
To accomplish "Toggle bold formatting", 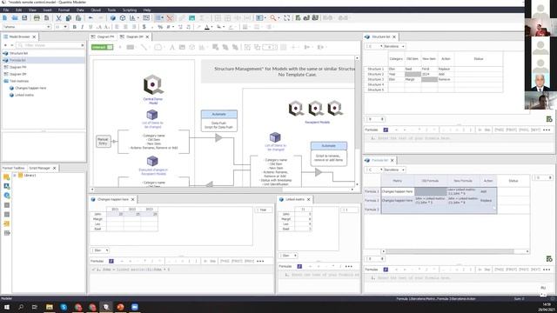I will 74,27.
